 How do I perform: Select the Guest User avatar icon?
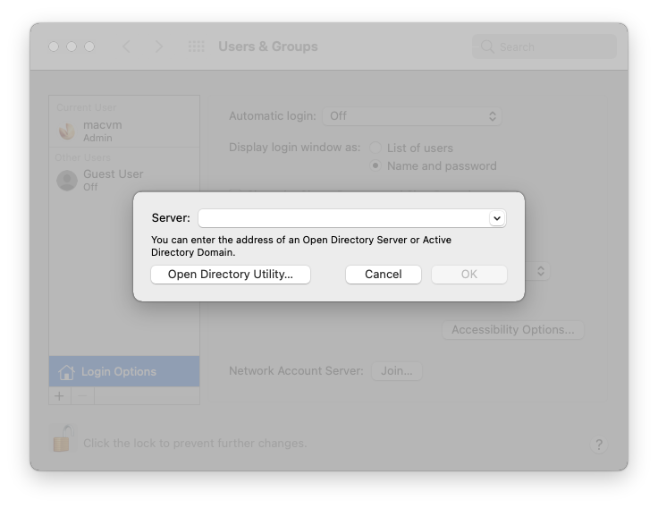[x=67, y=181]
